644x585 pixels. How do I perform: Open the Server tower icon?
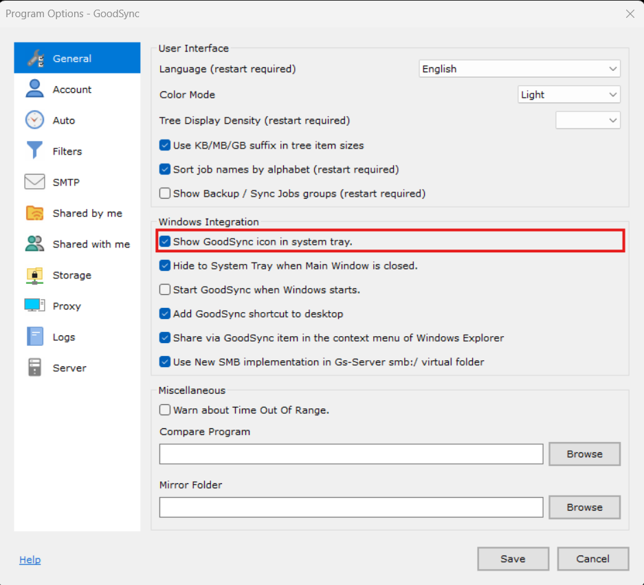point(34,368)
